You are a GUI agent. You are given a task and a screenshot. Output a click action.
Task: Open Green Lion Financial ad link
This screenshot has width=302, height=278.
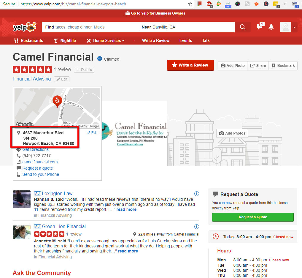pyautogui.click(x=64, y=226)
